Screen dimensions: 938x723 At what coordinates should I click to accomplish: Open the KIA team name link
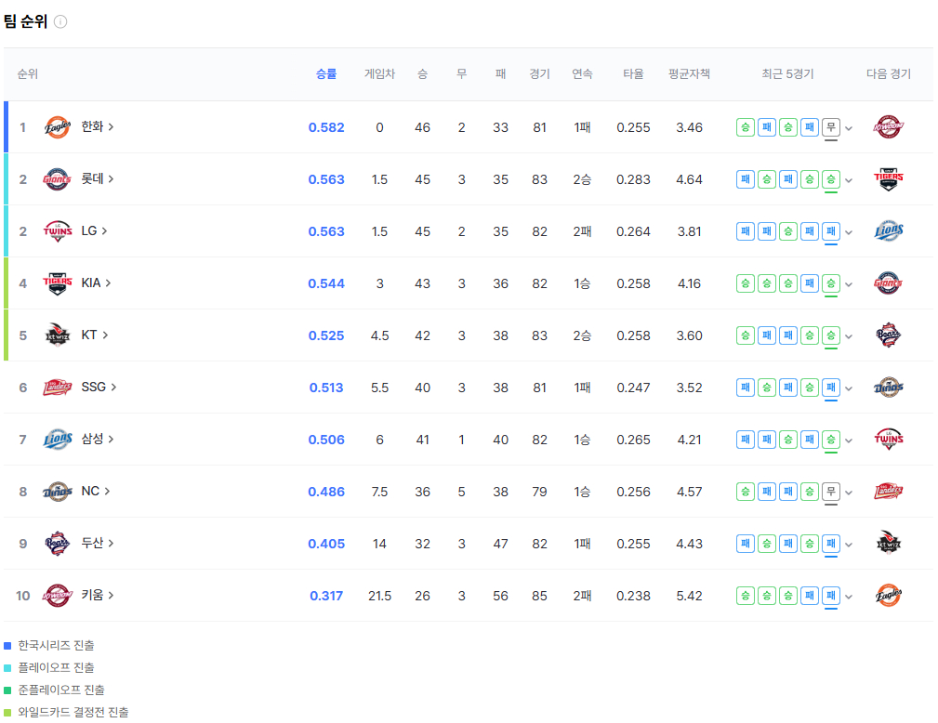tap(97, 283)
